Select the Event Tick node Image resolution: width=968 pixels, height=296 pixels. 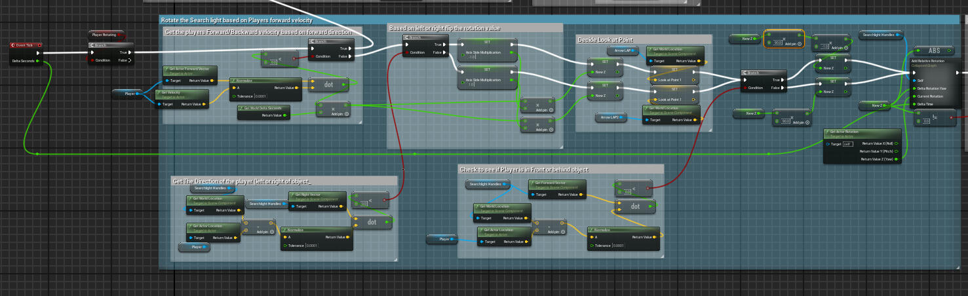tap(25, 45)
